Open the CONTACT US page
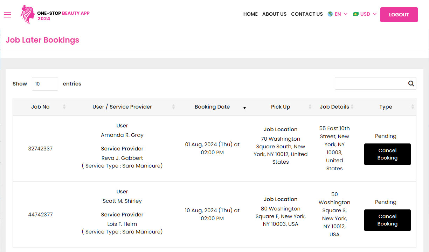The height and width of the screenshot is (252, 429). 307,14
